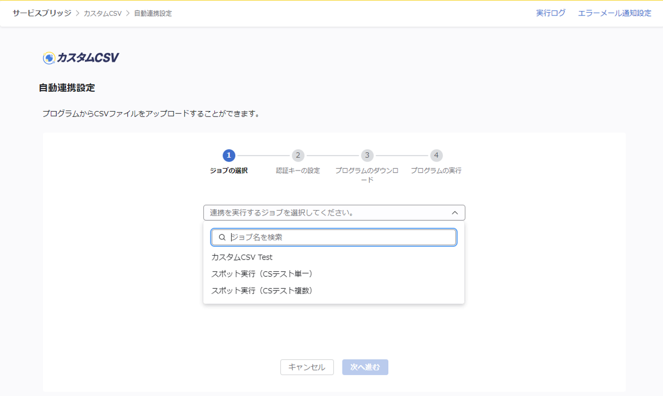This screenshot has height=396, width=663.
Task: Select スポット実行（CSテスト単一） option
Action: 262,274
